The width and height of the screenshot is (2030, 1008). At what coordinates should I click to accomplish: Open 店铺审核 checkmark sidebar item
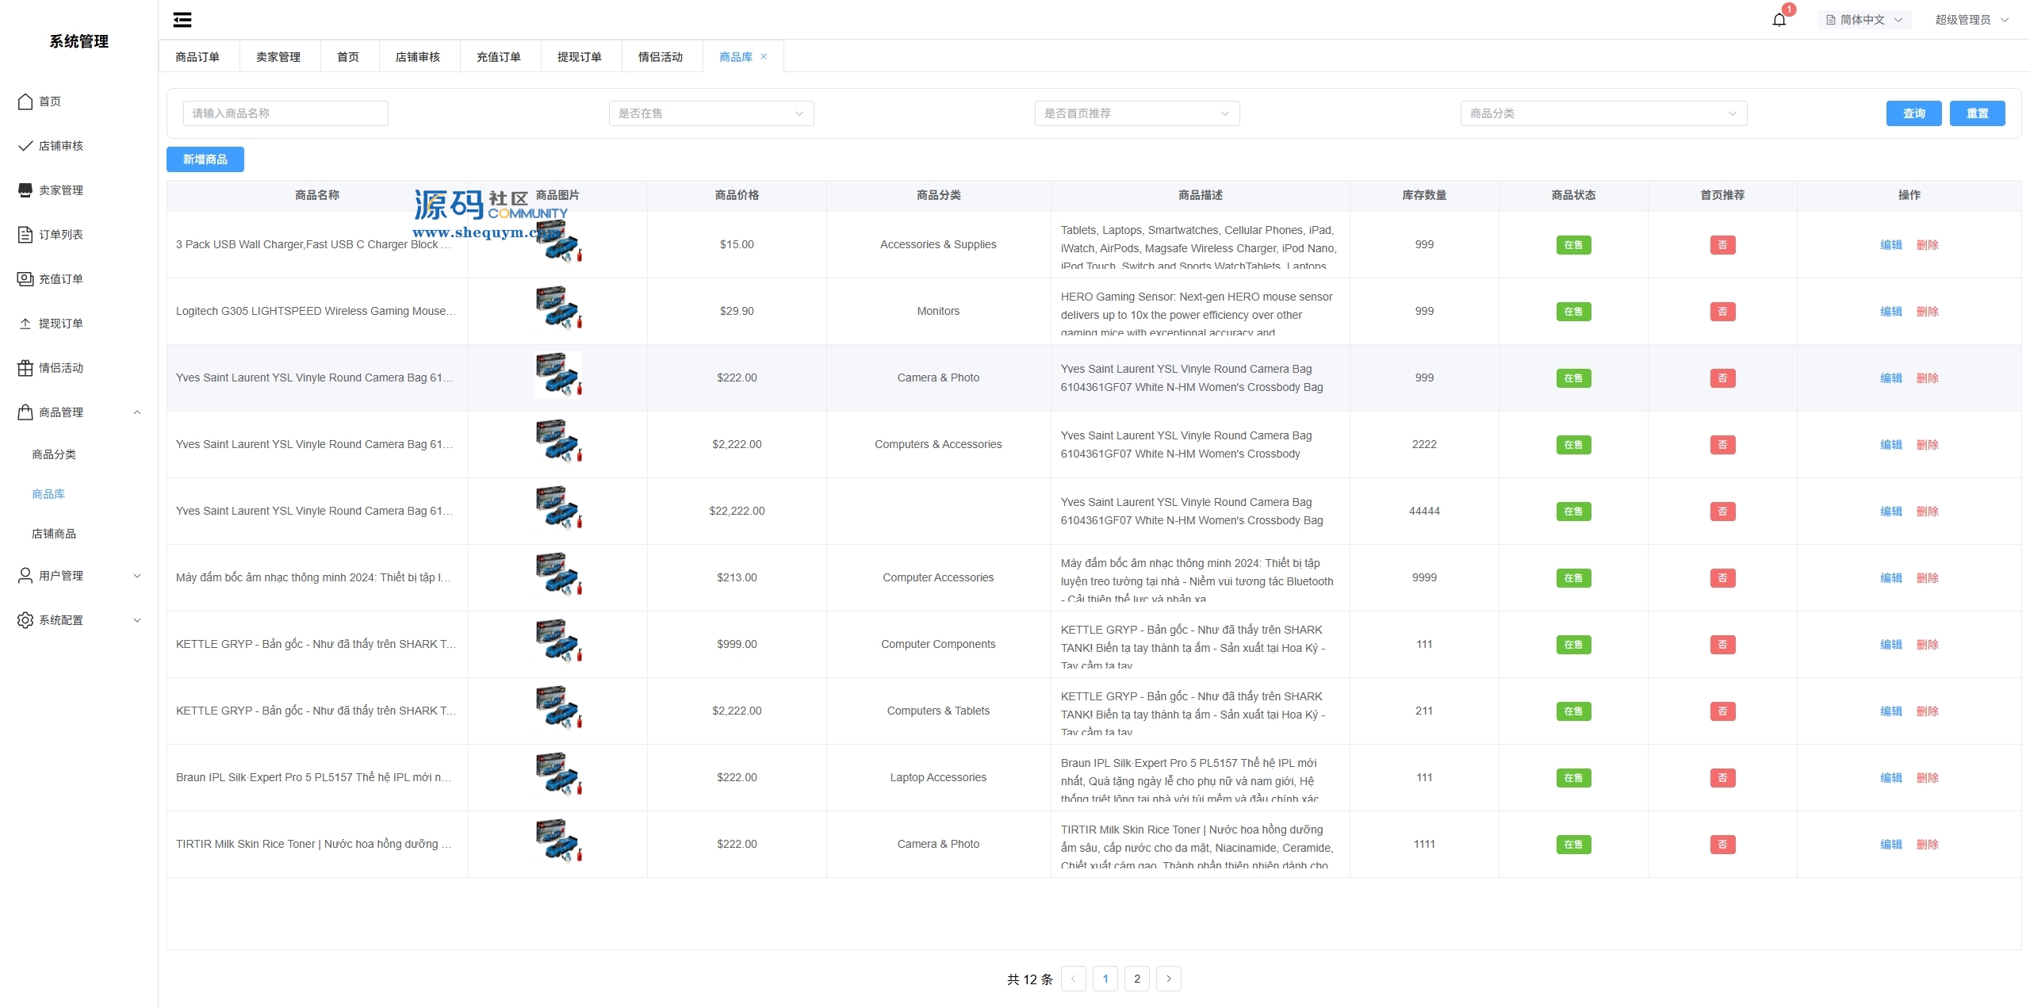click(x=25, y=146)
